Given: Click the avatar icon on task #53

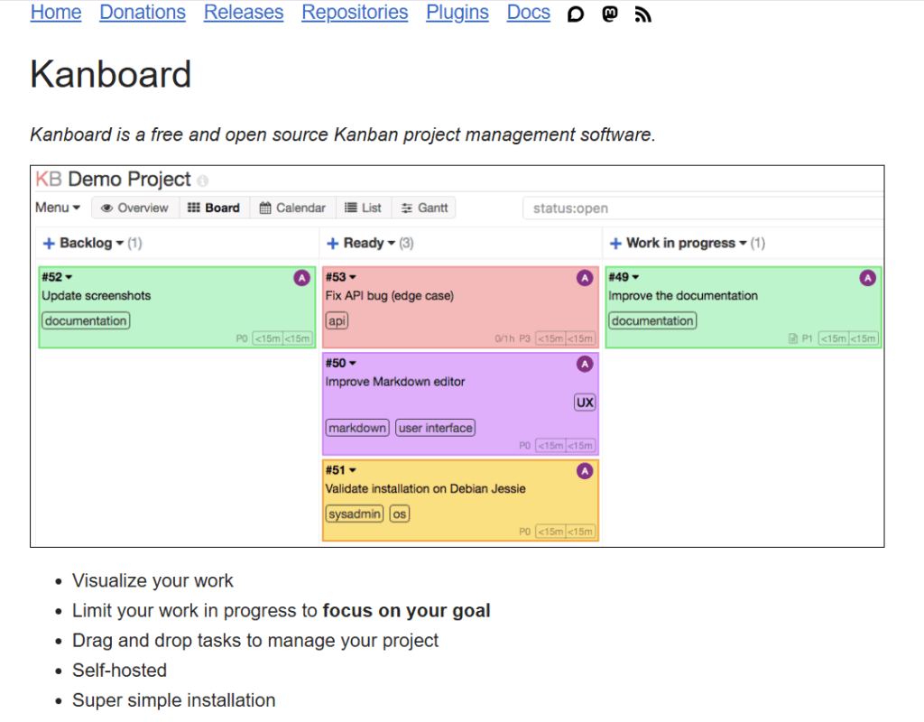Looking at the screenshot, I should click(x=585, y=278).
